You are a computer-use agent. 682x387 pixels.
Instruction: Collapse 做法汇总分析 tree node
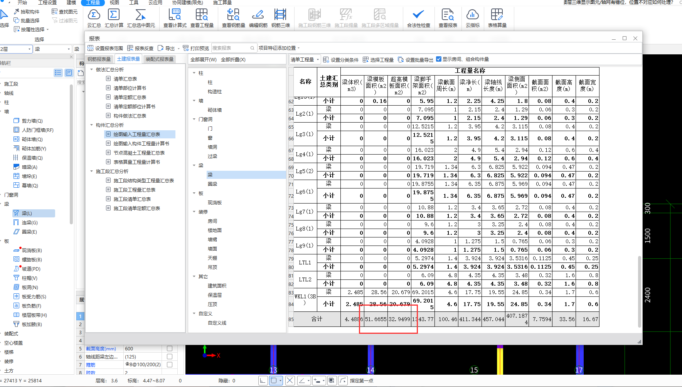pyautogui.click(x=91, y=69)
